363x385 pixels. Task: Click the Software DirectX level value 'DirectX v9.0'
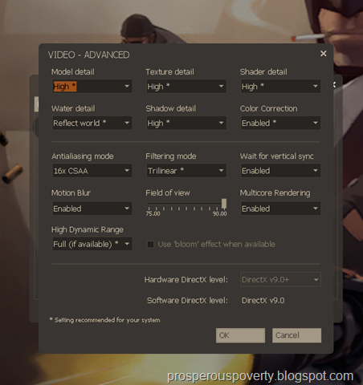coord(263,301)
